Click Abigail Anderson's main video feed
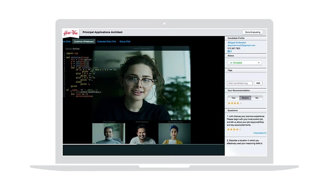 coord(142,85)
